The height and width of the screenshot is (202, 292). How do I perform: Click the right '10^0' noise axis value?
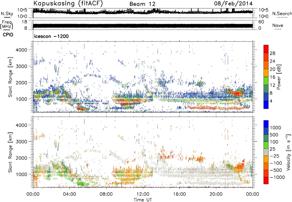263,16
